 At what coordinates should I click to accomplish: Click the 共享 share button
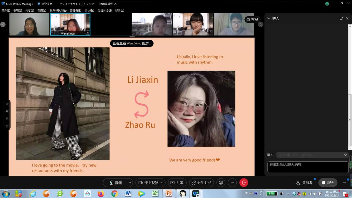pyautogui.click(x=177, y=182)
